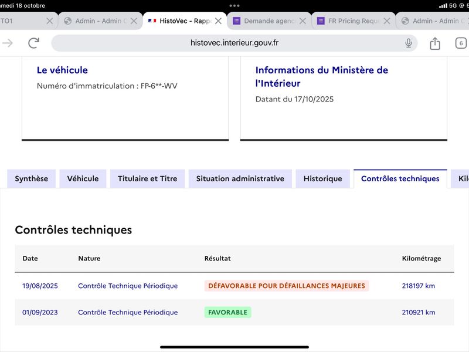Click the forward navigation arrow

(8, 43)
